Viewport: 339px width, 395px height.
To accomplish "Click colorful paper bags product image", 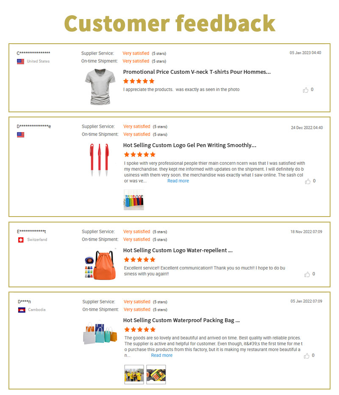I will pos(100,331).
